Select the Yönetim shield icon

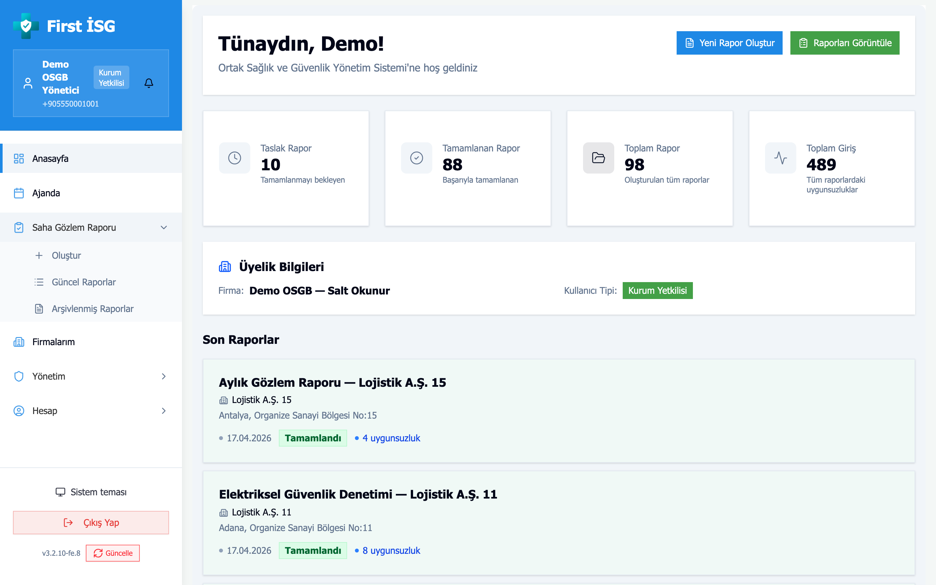tap(19, 376)
